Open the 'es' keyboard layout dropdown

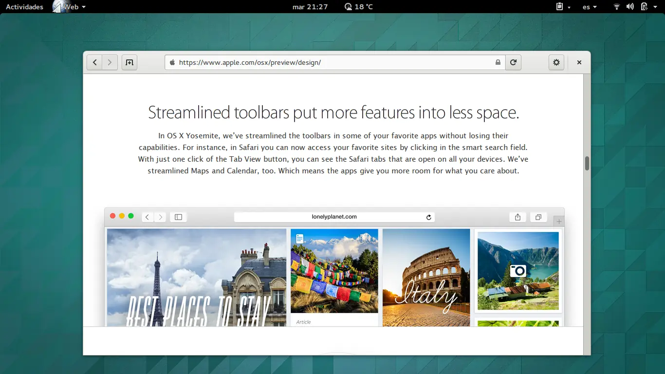point(590,7)
